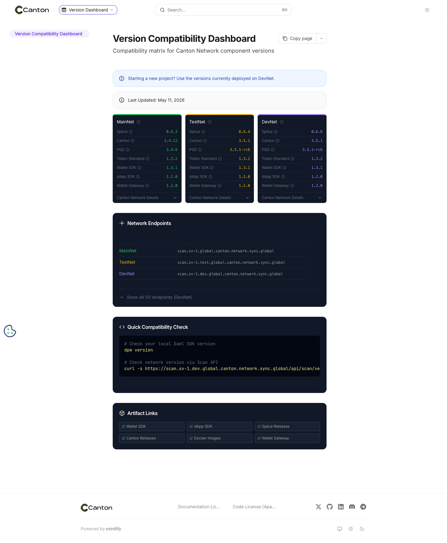447x543 pixels.
Task: Click the 'dpm version' command line
Action: coord(138,350)
